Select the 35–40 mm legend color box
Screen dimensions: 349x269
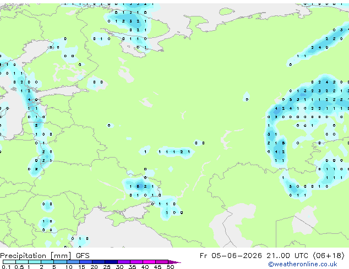pyautogui.click(x=137, y=262)
